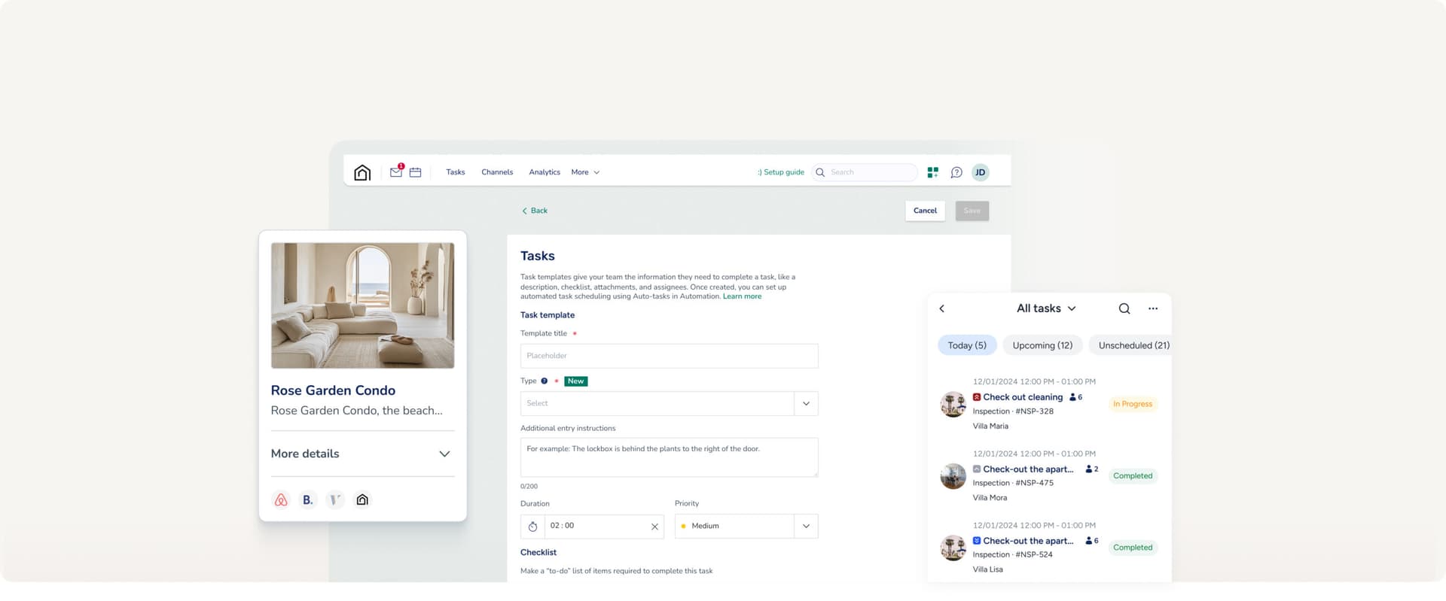1446x601 pixels.
Task: Click the JD user avatar
Action: pyautogui.click(x=980, y=172)
